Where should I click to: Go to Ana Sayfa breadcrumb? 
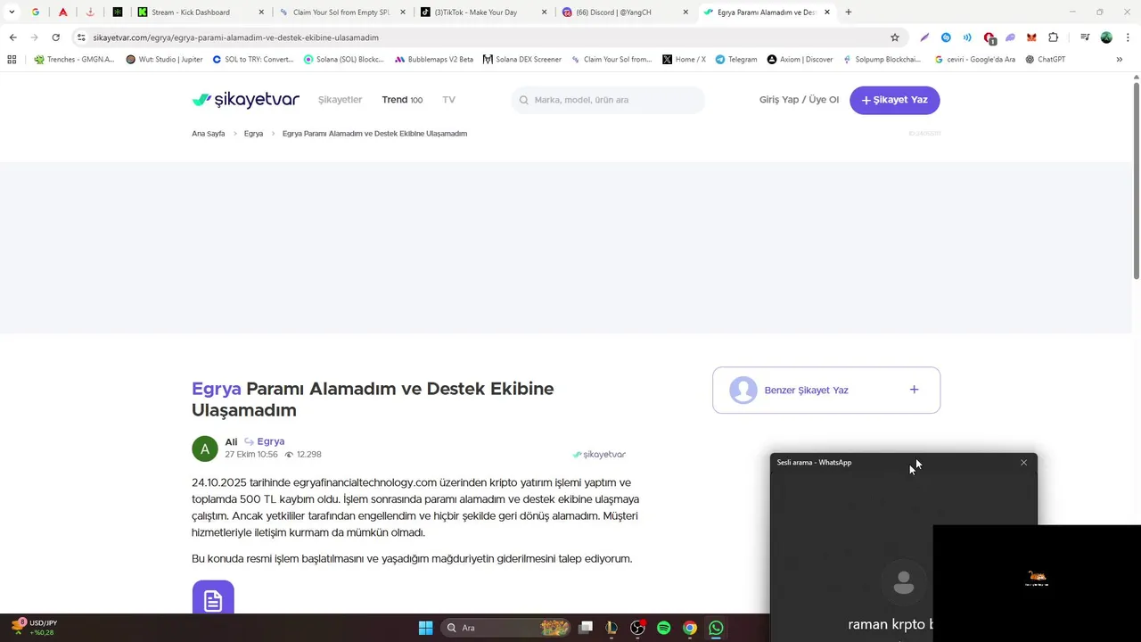208,134
